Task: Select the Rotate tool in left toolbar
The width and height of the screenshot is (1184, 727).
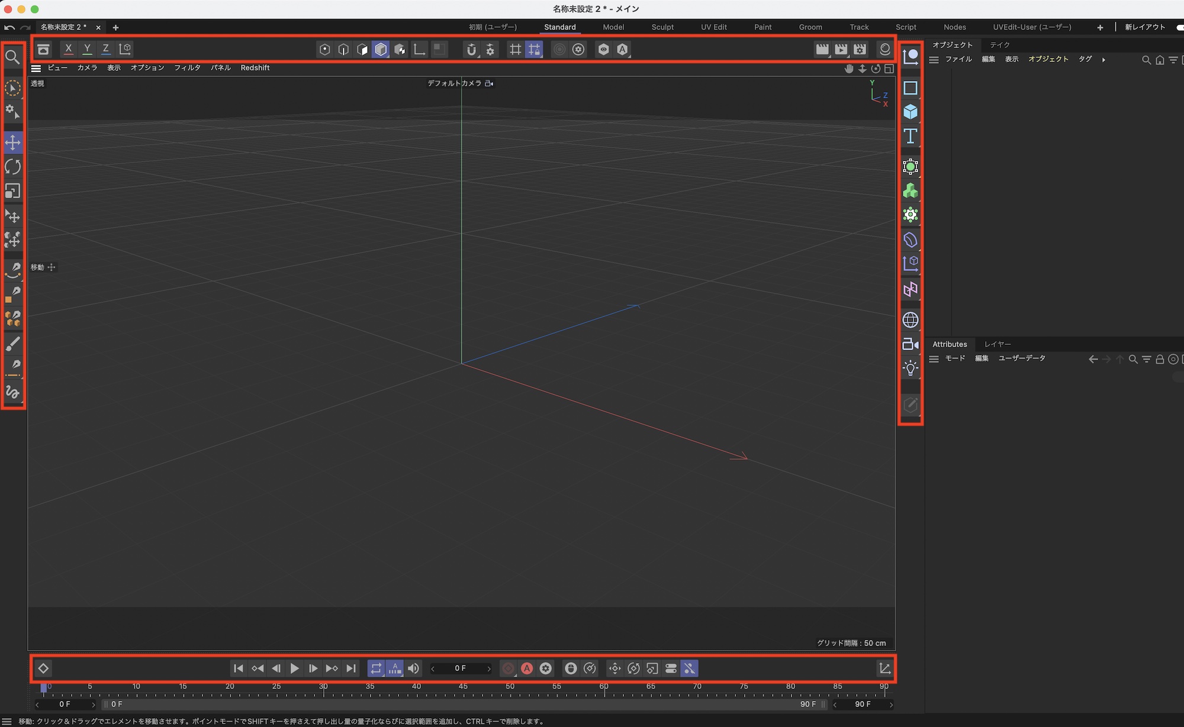Action: pyautogui.click(x=12, y=167)
